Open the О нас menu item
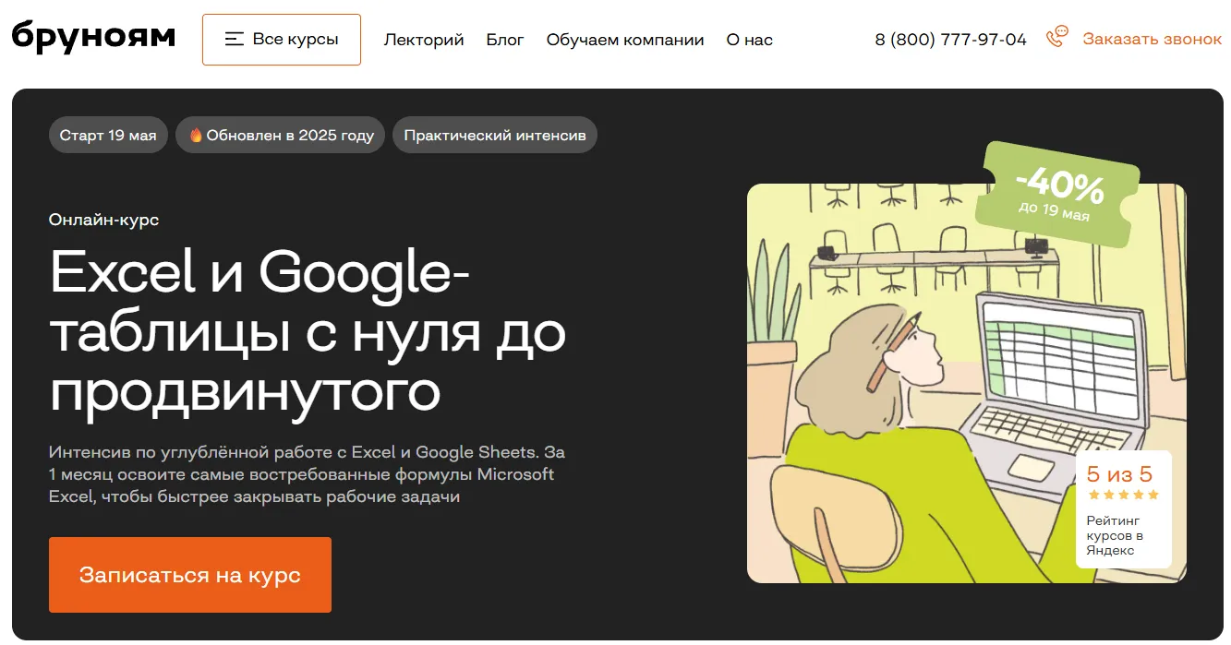 coord(750,40)
